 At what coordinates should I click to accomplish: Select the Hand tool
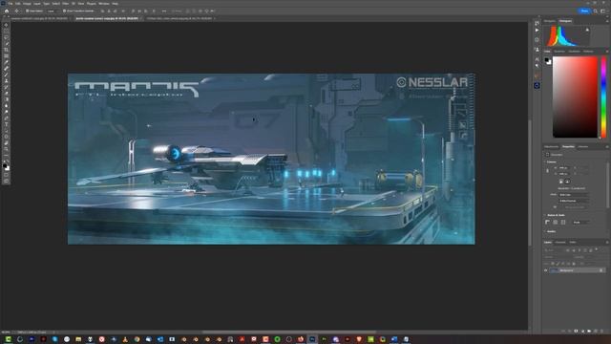7,143
